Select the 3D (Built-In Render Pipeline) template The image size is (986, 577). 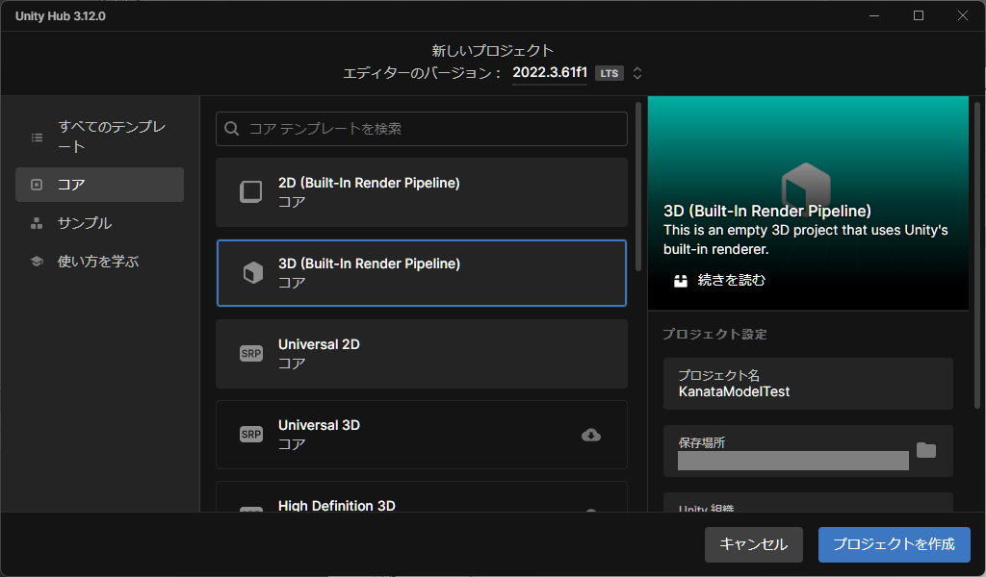422,273
